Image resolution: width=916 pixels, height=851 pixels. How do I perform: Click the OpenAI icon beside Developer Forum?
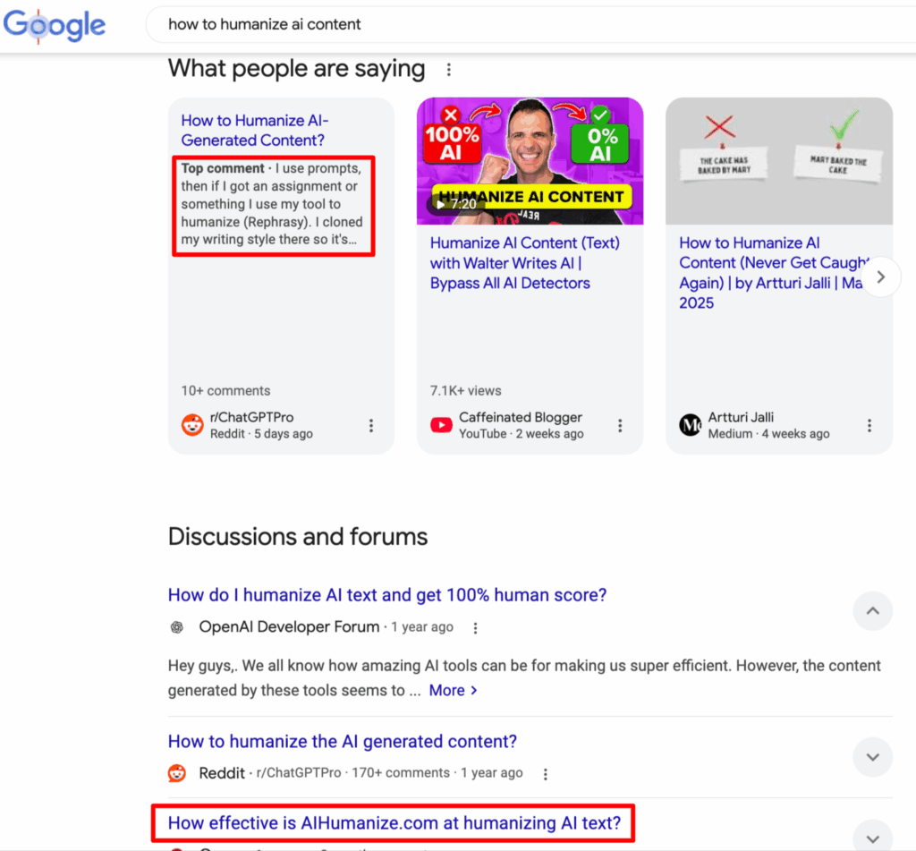pos(176,627)
